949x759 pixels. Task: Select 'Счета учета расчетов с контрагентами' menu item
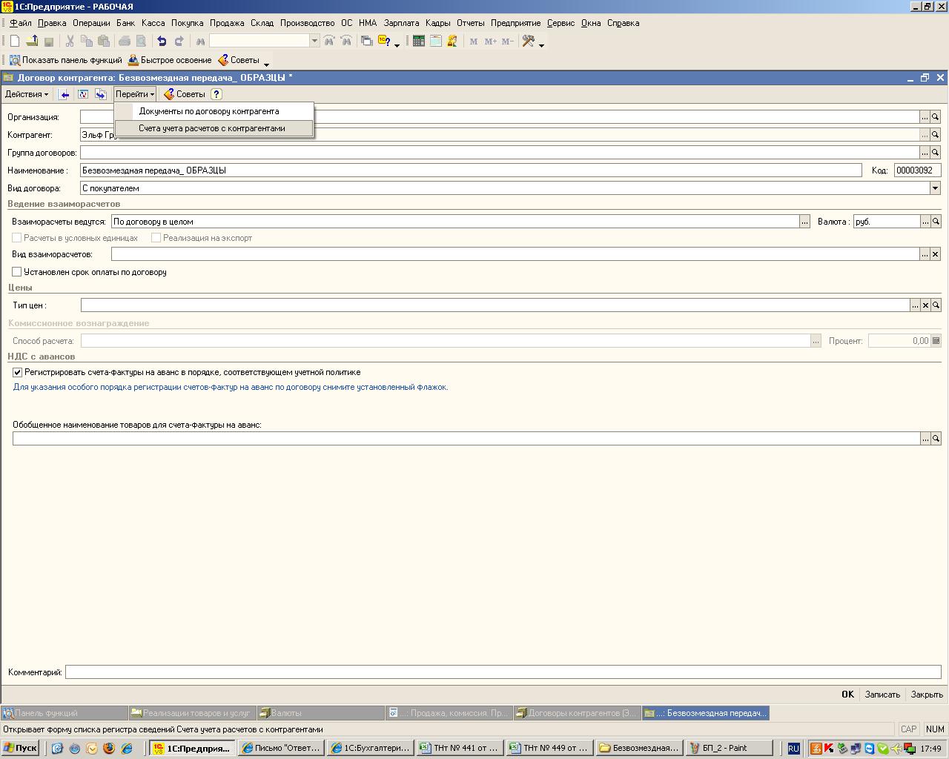[212, 128]
